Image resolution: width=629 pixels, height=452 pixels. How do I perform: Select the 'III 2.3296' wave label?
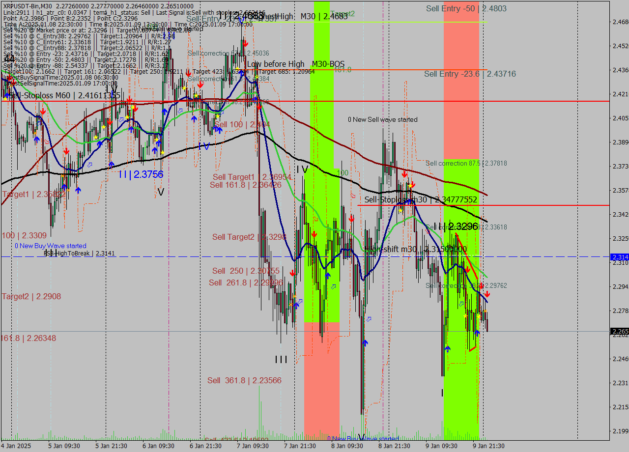(x=456, y=226)
